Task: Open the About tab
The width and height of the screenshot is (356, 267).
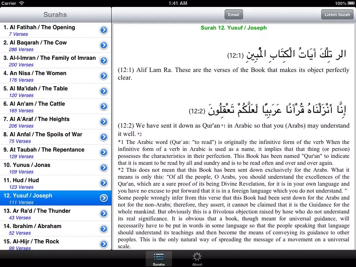Action: point(197,259)
